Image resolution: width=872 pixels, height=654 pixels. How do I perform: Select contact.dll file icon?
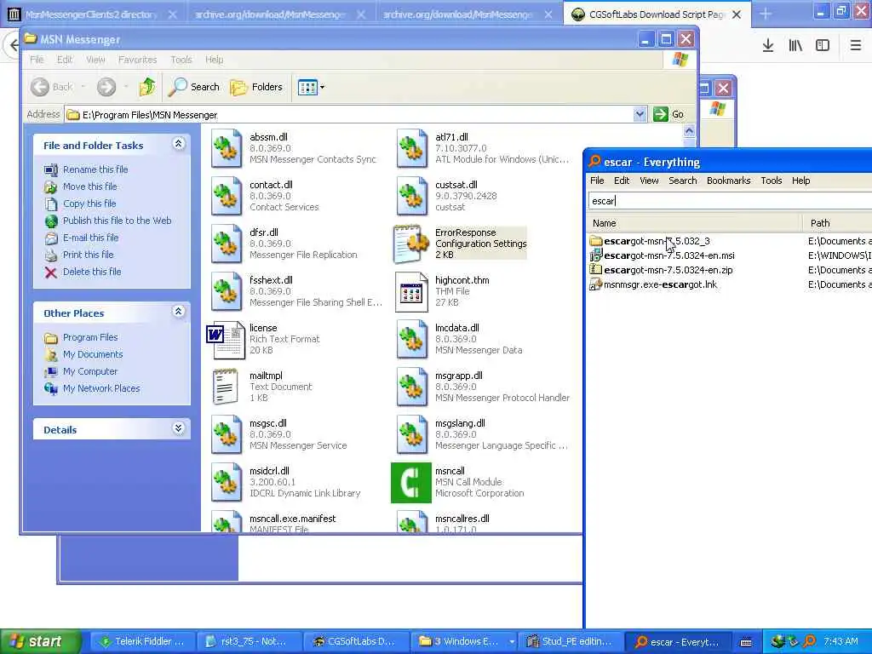click(x=227, y=196)
